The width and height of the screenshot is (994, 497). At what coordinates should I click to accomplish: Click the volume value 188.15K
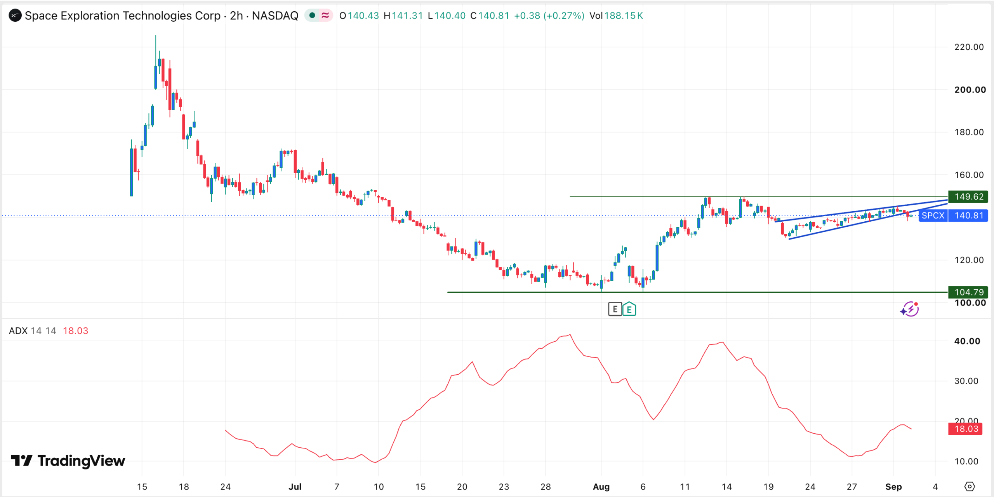(x=624, y=16)
